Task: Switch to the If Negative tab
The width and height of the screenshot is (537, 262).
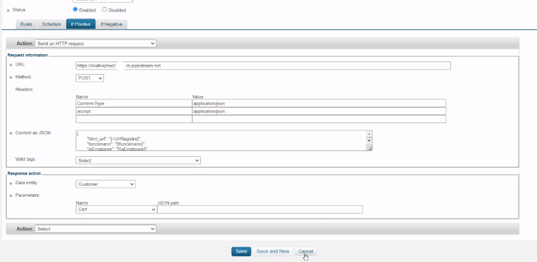Action: click(111, 24)
